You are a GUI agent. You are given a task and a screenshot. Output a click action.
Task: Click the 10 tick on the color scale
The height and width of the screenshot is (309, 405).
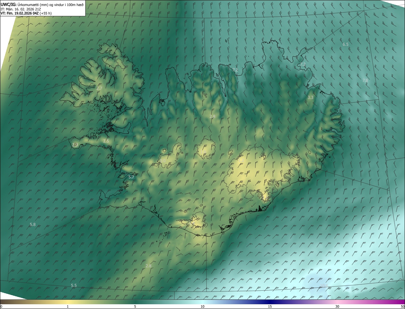[x=202, y=307]
